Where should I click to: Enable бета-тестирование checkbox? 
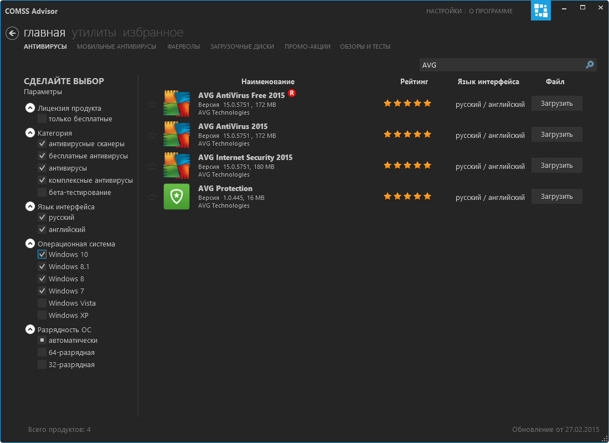tap(42, 192)
